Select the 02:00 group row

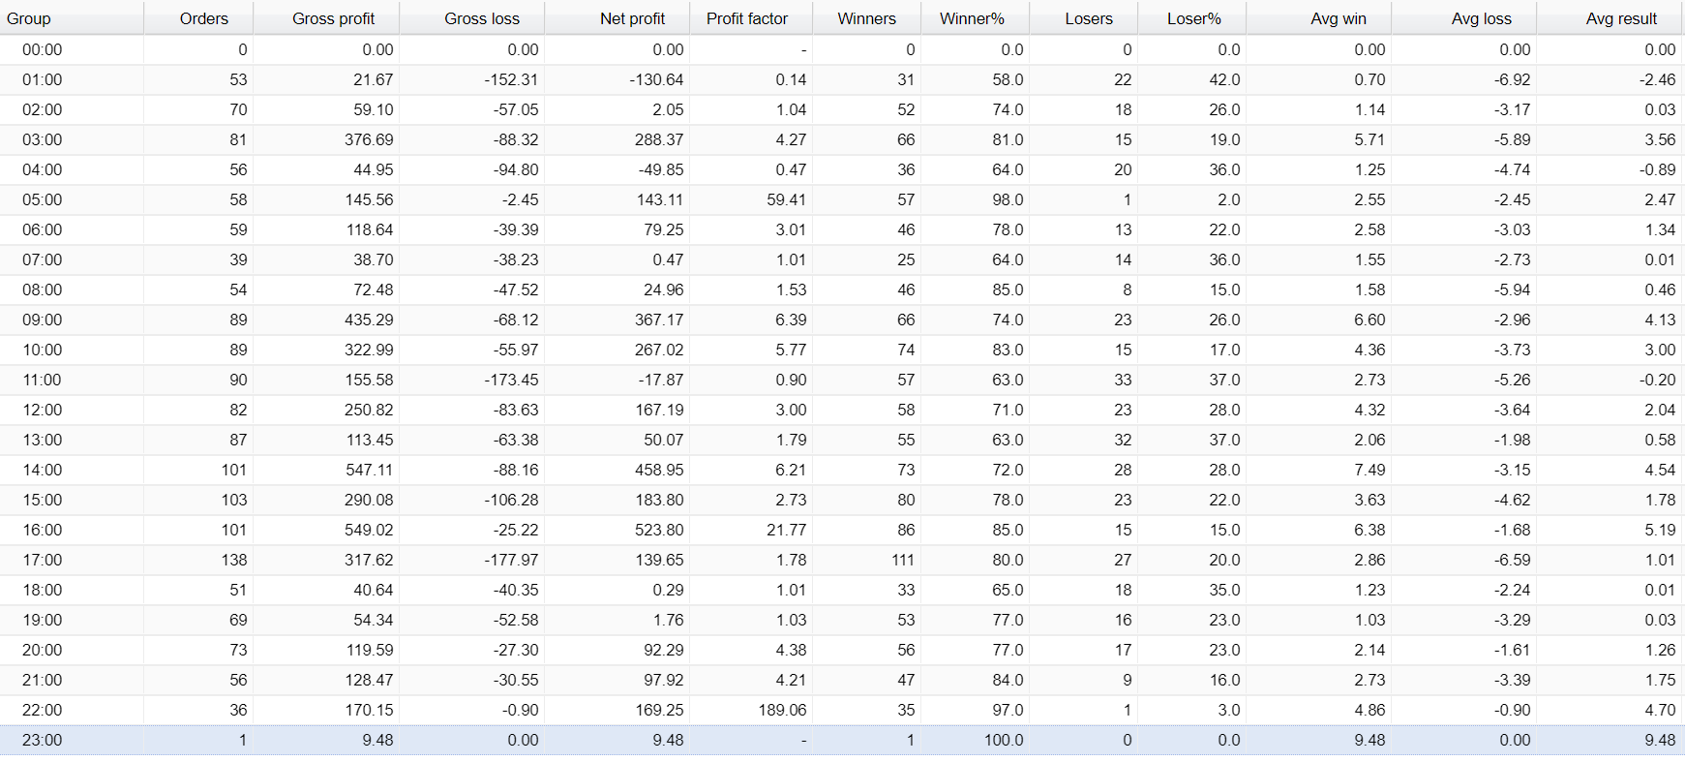click(842, 109)
